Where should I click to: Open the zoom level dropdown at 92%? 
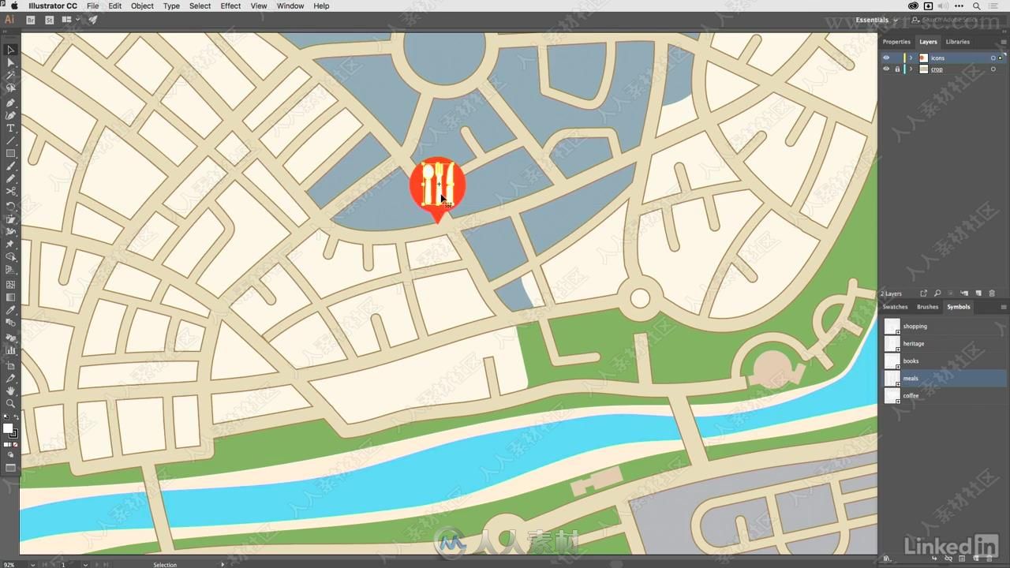coord(32,564)
